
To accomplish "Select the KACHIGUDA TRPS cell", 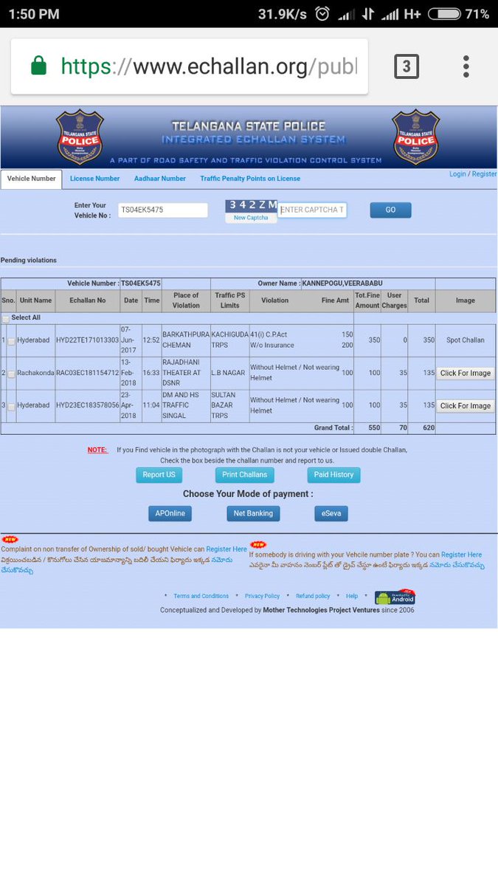I will tap(230, 340).
